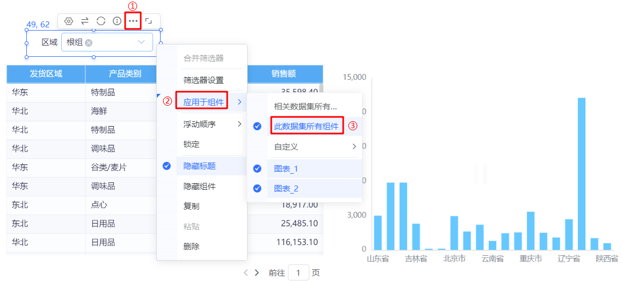Toggle 此数据集所有组件 option
This screenshot has width=623, height=281.
pyautogui.click(x=306, y=127)
